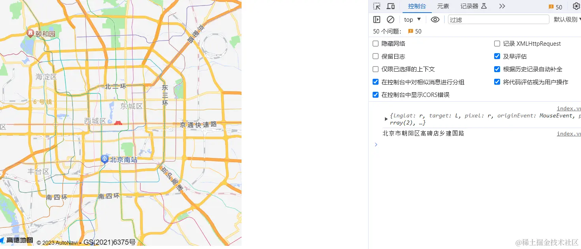
Task: Uncheck 在控制台中显示CORS错误
Action: point(375,95)
